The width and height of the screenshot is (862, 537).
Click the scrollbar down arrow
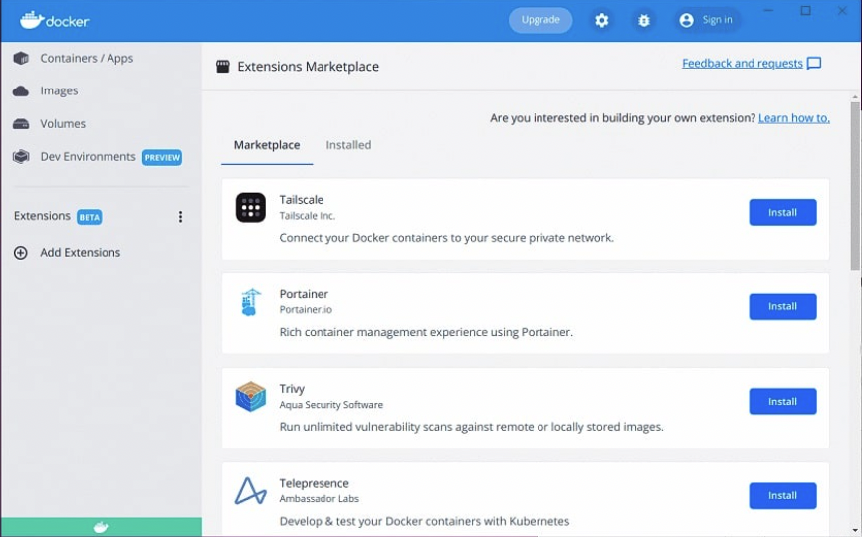(x=855, y=530)
